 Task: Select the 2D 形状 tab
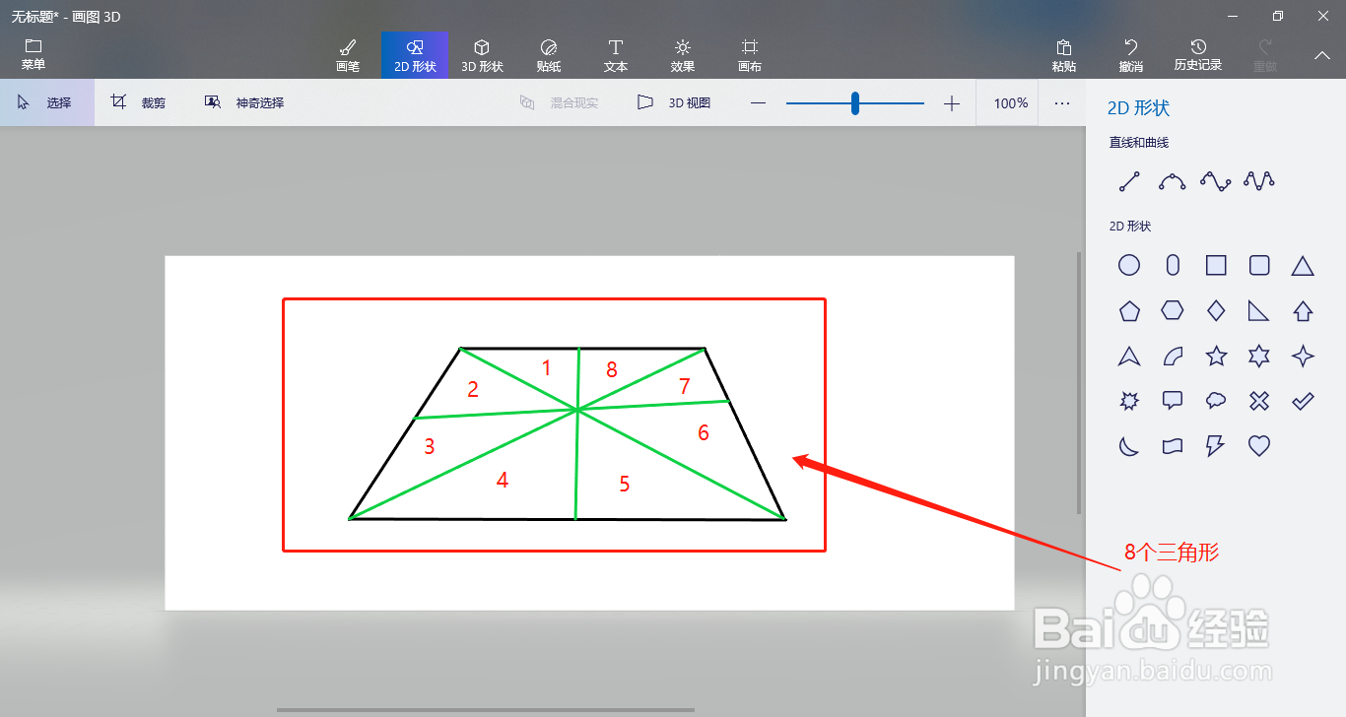click(415, 55)
